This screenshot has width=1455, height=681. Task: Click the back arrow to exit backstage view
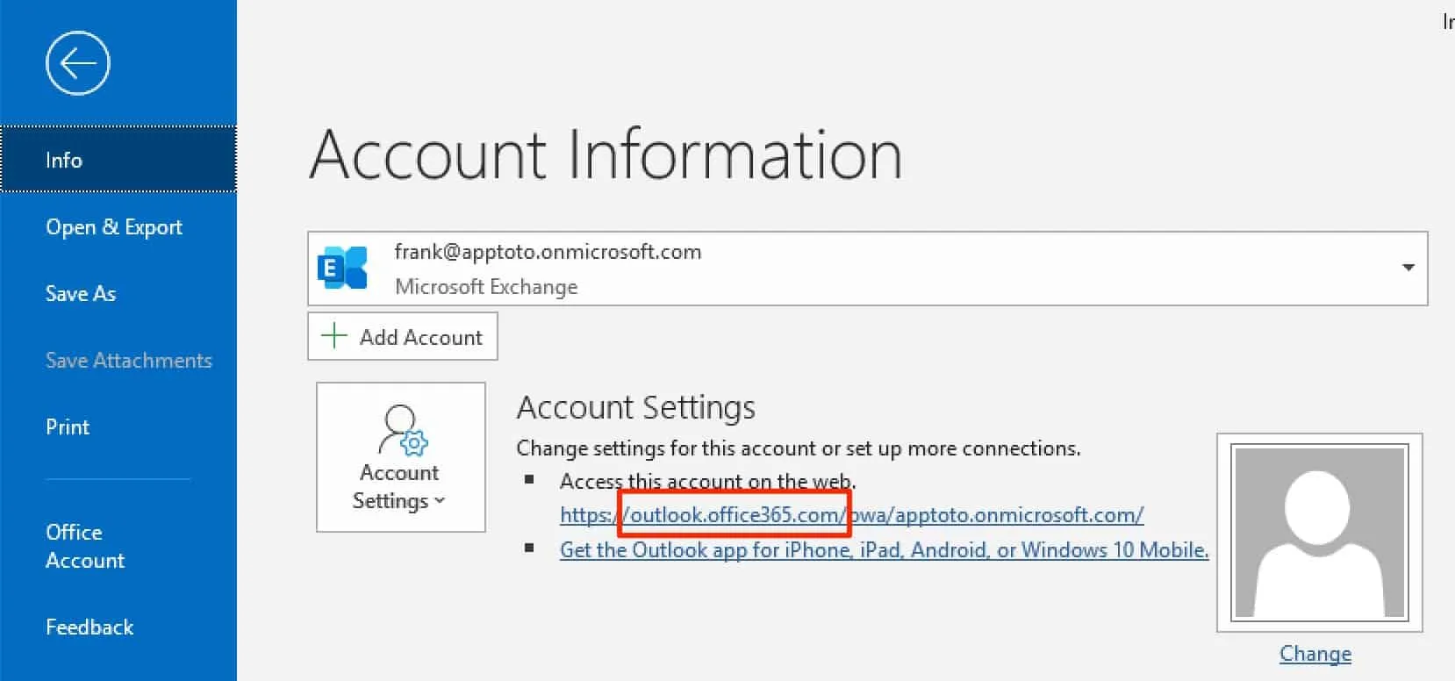pyautogui.click(x=77, y=62)
